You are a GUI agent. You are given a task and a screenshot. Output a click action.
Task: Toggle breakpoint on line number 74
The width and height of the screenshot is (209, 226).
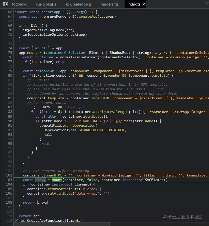10,48
